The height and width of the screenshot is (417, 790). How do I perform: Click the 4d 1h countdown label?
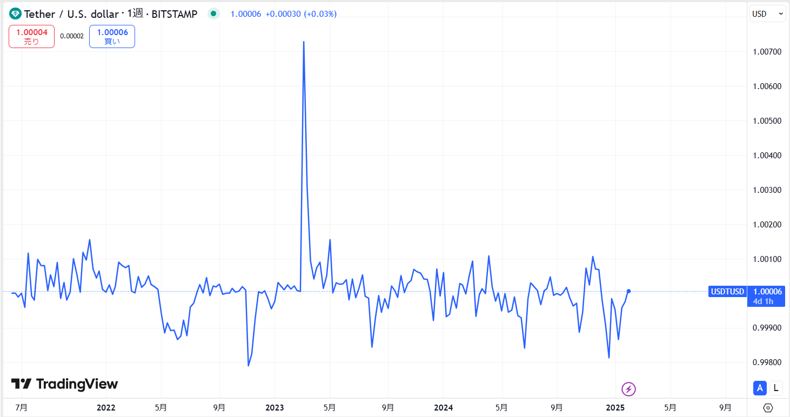(x=763, y=301)
